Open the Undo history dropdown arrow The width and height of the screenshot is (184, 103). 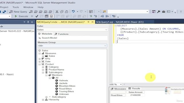(77, 12)
